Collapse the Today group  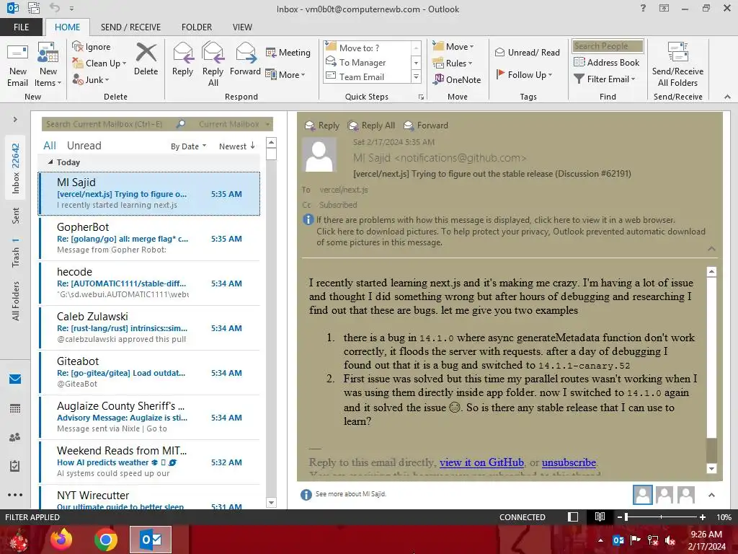tap(50, 162)
